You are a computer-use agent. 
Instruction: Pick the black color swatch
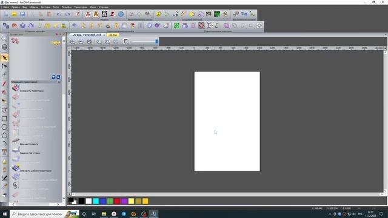[81, 201]
